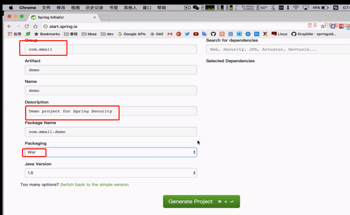Open the 窗口 menu
This screenshot has width=350, height=215.
(x=147, y=8)
